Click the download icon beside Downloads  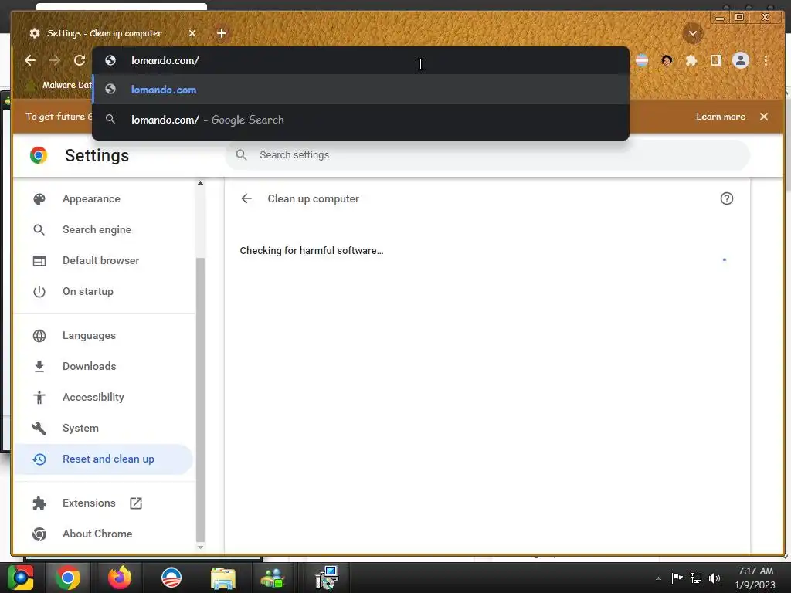coord(39,366)
